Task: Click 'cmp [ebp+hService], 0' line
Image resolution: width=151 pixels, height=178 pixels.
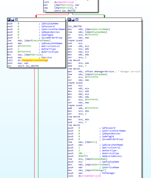Action: pos(60,8)
